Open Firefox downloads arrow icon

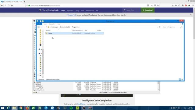click(x=173, y=5)
